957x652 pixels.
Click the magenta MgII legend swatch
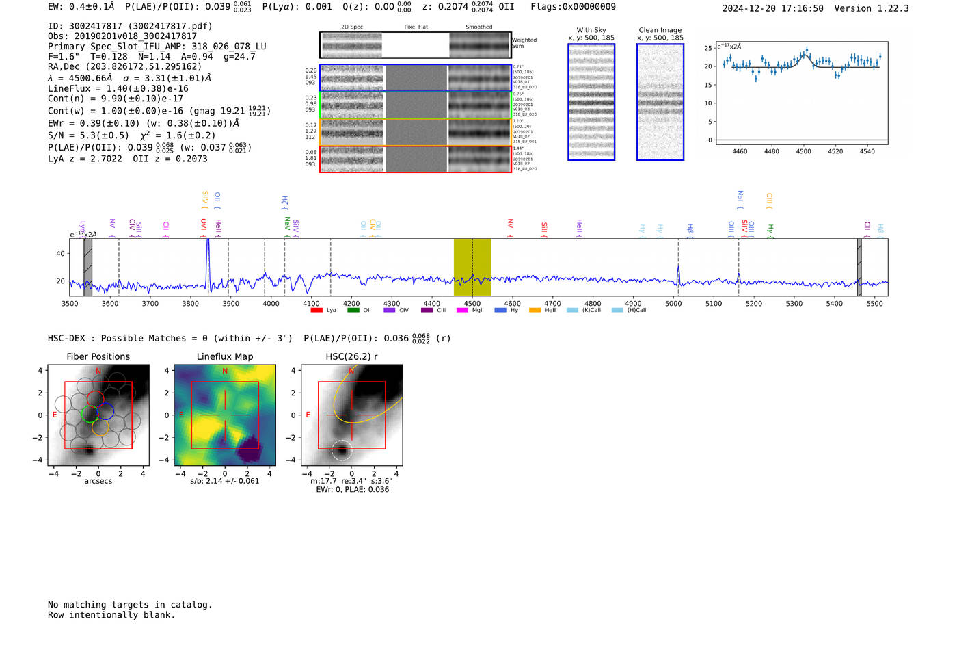(x=461, y=310)
